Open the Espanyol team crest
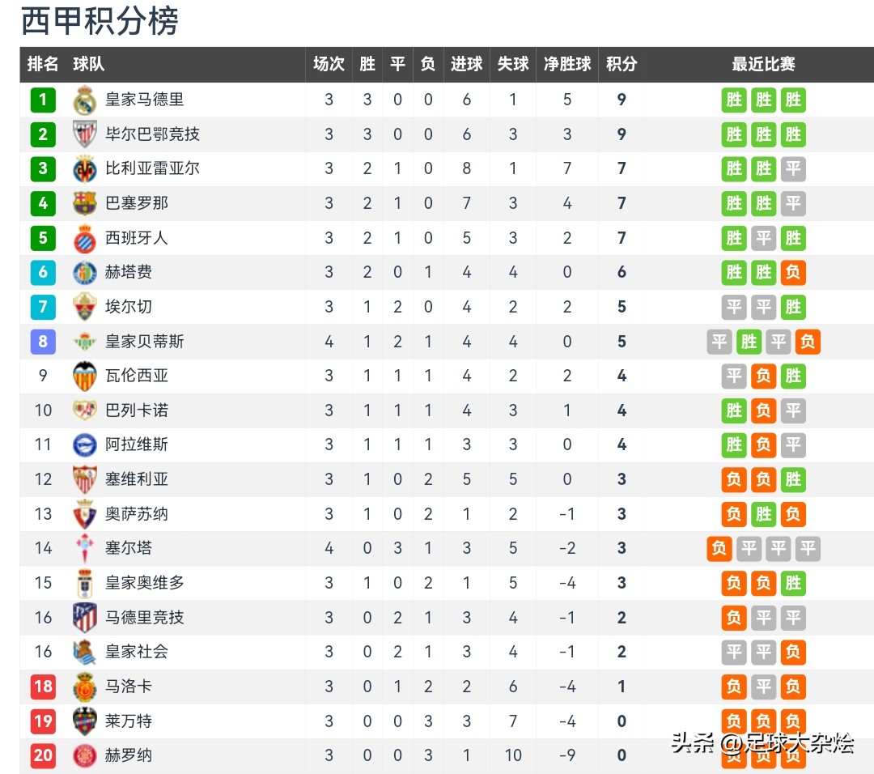 pyautogui.click(x=85, y=238)
